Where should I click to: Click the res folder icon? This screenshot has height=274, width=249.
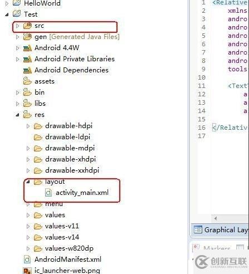pyautogui.click(x=27, y=115)
